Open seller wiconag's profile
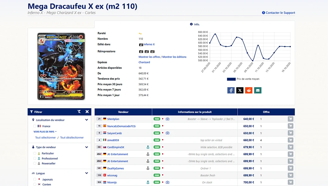The width and height of the screenshot is (328, 186). 112,175
